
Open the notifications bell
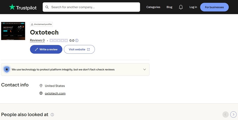tap(181, 7)
